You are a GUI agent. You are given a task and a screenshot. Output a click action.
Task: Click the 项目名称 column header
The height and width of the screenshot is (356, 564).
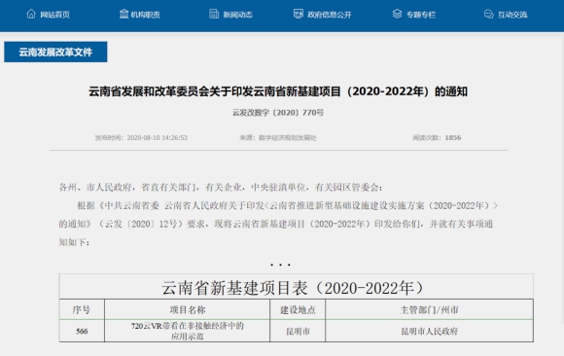pyautogui.click(x=188, y=309)
